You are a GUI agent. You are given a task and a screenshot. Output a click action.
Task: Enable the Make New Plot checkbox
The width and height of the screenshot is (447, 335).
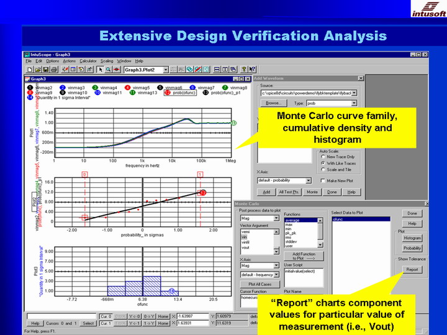click(x=323, y=181)
